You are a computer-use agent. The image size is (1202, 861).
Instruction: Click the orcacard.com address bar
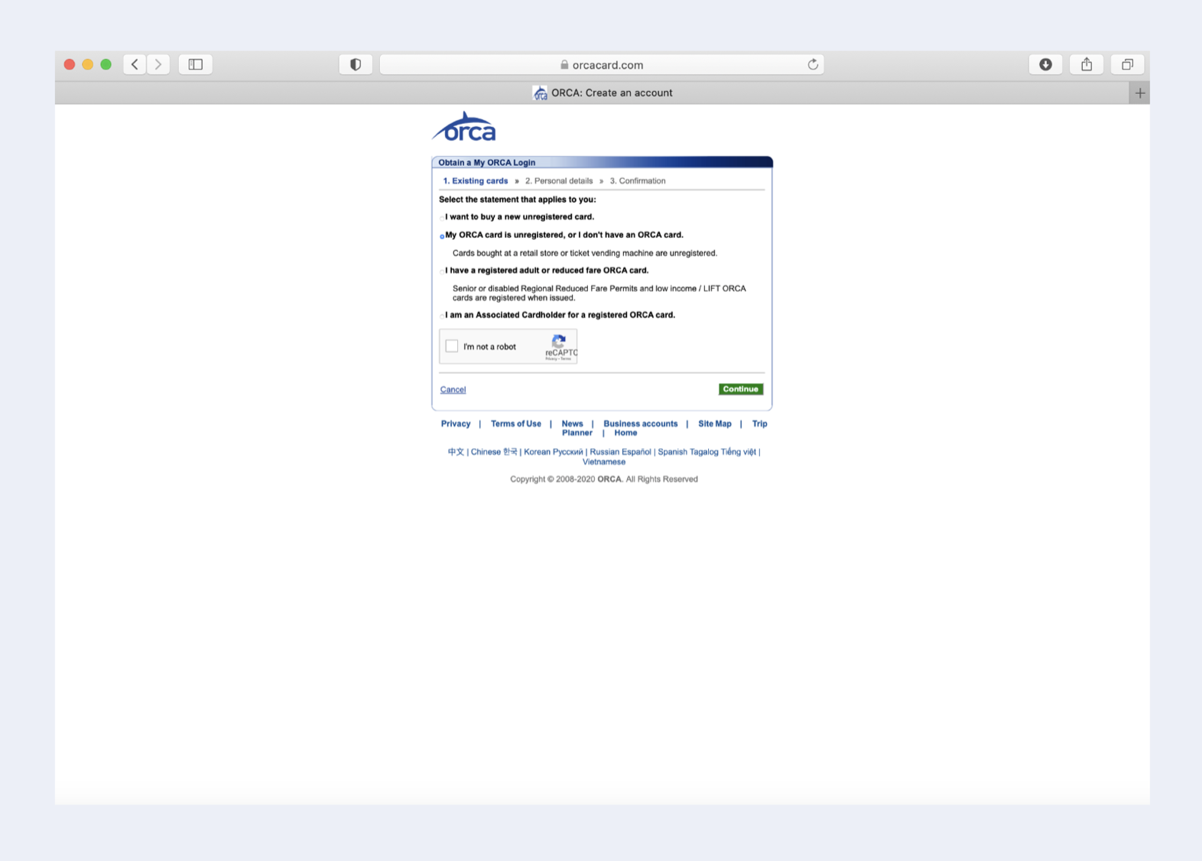click(602, 65)
